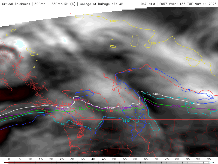The image size is (218, 164).
Task: Click the "65" colorbar label
Action: coord(146,159)
